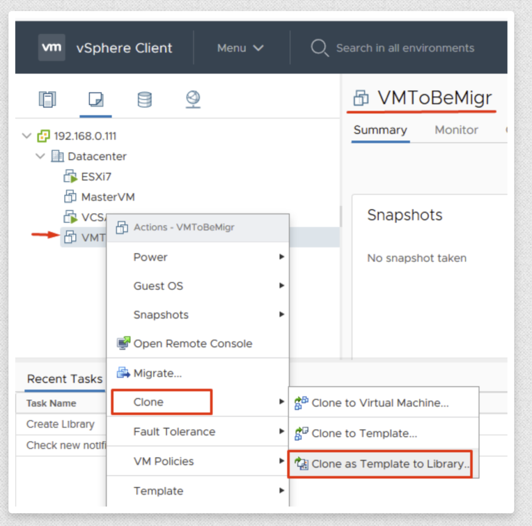Image resolution: width=532 pixels, height=526 pixels.
Task: Click the Clone to Template icon
Action: tap(301, 434)
